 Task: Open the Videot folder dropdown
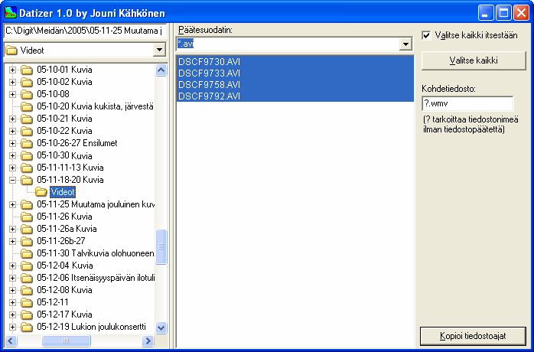point(159,50)
